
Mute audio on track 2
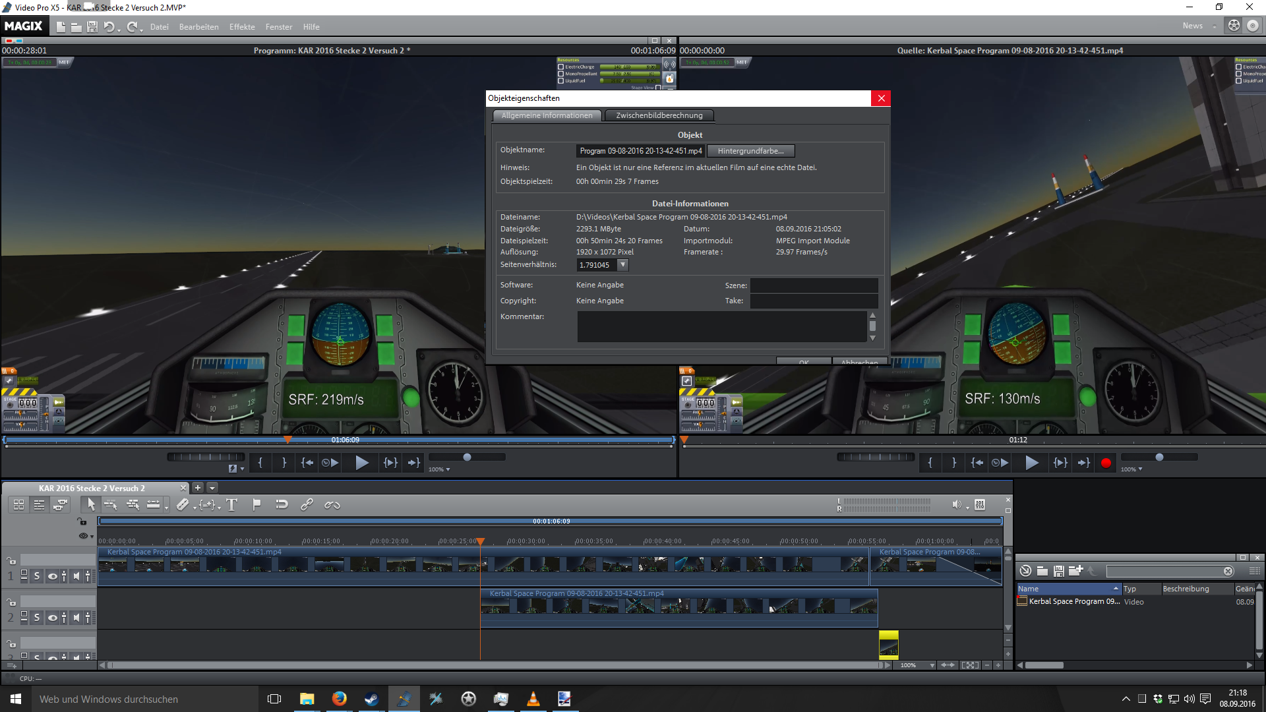[x=76, y=618]
